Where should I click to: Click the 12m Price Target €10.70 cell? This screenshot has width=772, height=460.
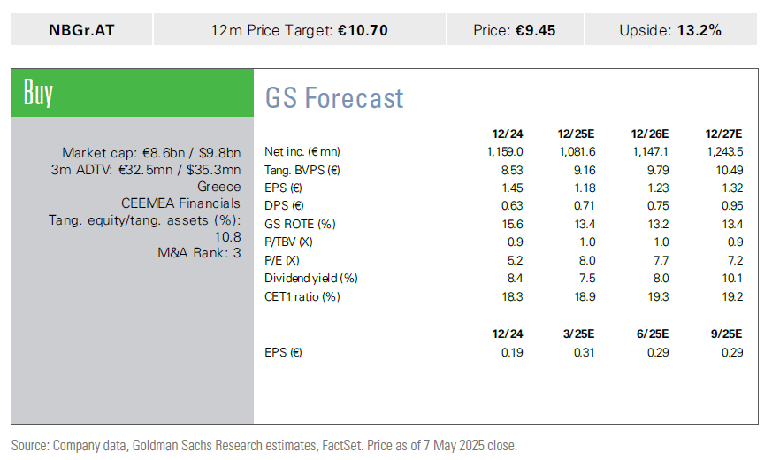point(300,30)
